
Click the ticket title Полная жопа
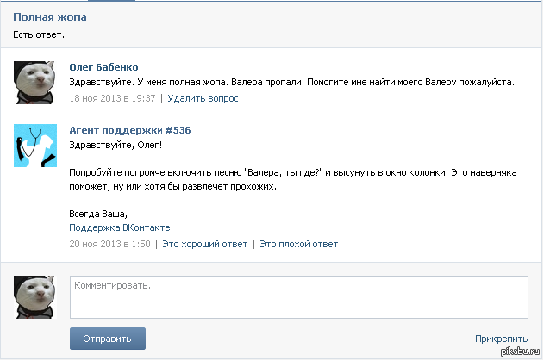[50, 17]
